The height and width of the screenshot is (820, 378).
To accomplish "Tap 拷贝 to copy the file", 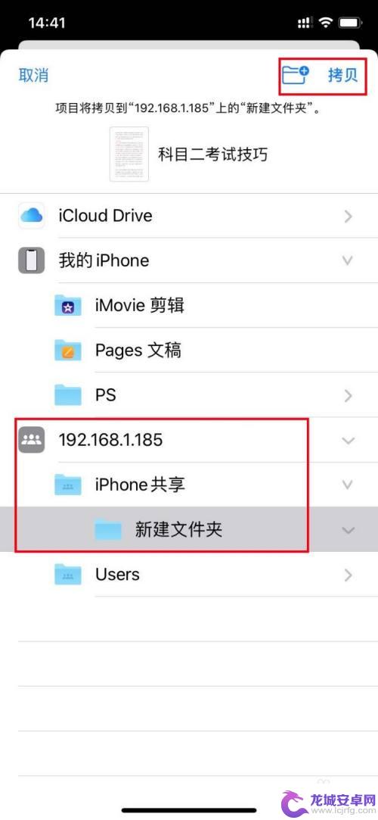I will point(343,75).
